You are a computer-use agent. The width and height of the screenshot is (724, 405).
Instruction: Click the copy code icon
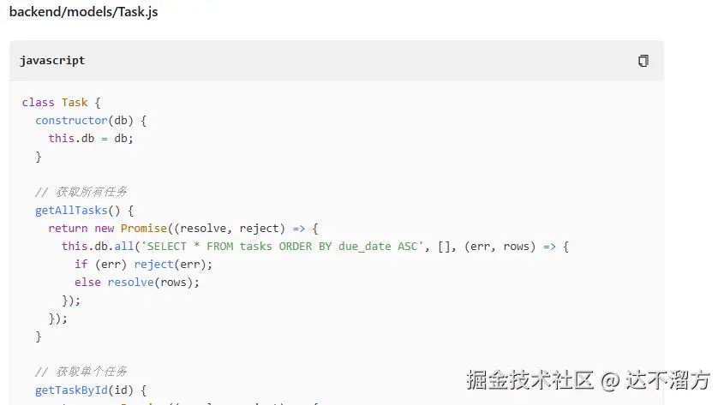(643, 61)
